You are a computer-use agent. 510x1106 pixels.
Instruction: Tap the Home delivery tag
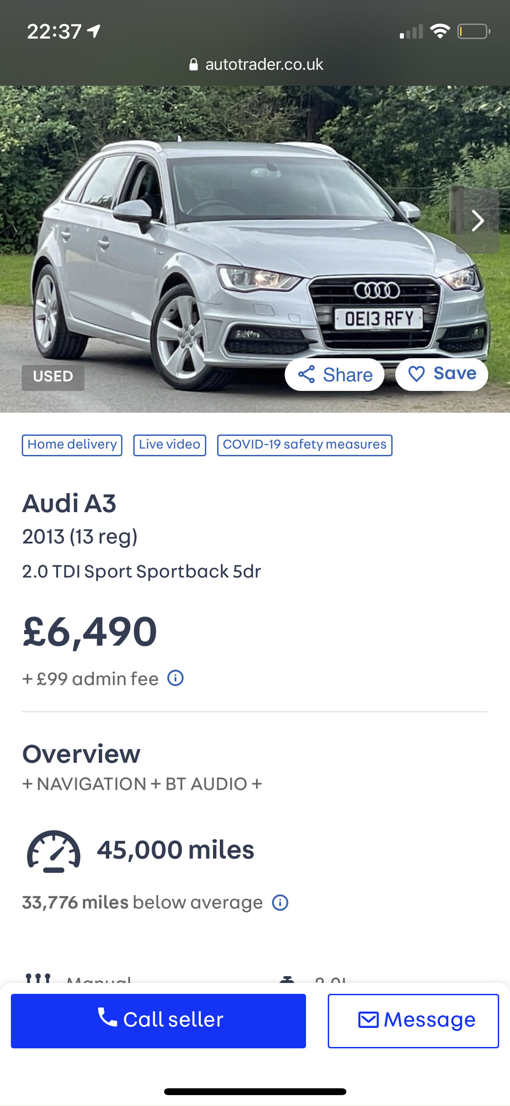(x=72, y=445)
